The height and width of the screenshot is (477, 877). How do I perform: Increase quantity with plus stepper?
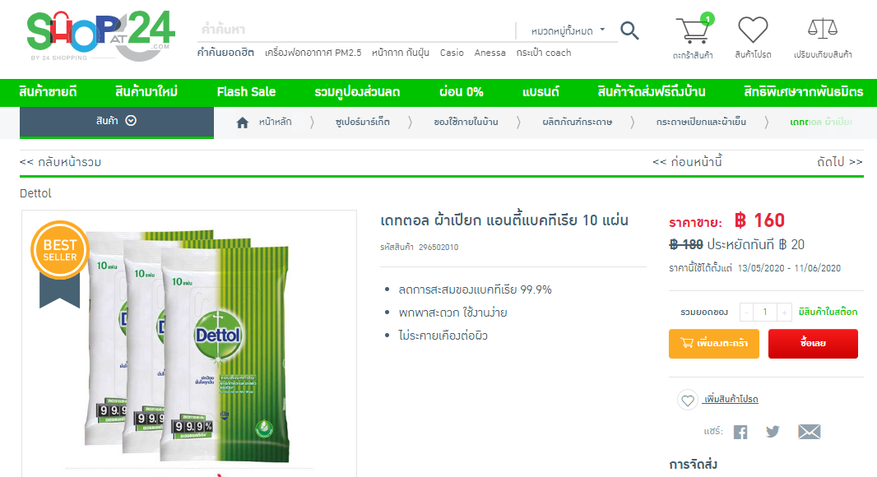[784, 312]
